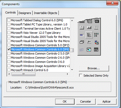This screenshot has height=108, width=121.
Task: Select the black calendar-style panel icon
Action: point(96,50)
